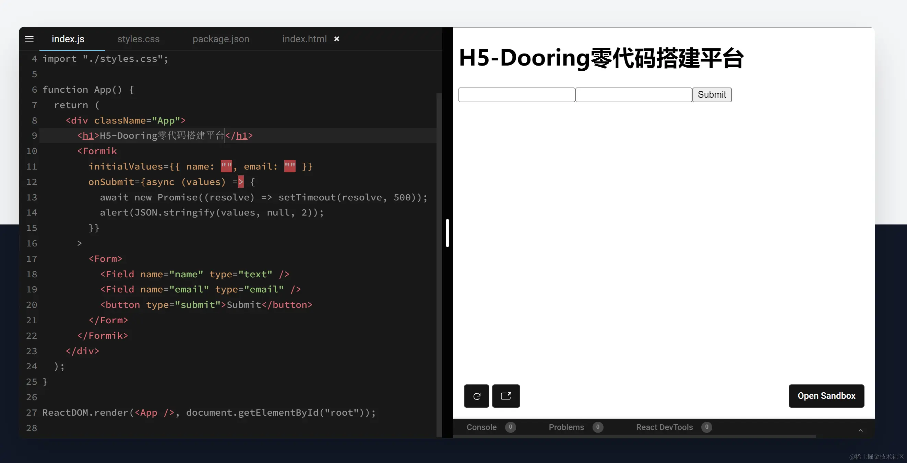Click the Open Sandbox button
Screen dimensions: 907x463
pyautogui.click(x=826, y=396)
